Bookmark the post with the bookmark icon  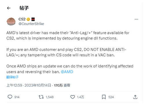click(104, 97)
